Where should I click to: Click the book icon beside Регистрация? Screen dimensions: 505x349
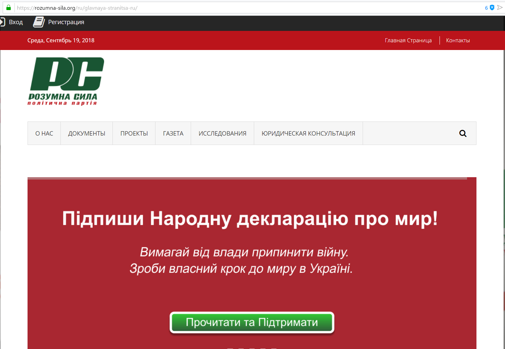pyautogui.click(x=39, y=22)
